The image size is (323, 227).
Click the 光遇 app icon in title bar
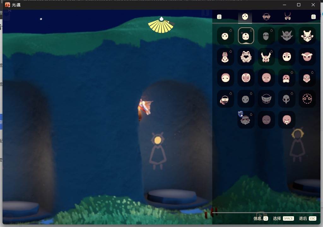[8, 5]
